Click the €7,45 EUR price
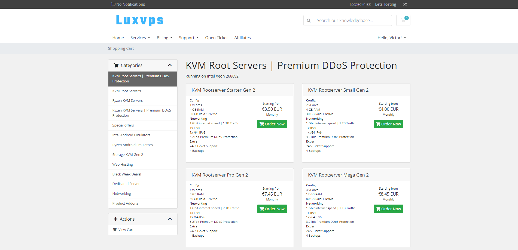Viewport: 518px width, 250px height. [272, 194]
